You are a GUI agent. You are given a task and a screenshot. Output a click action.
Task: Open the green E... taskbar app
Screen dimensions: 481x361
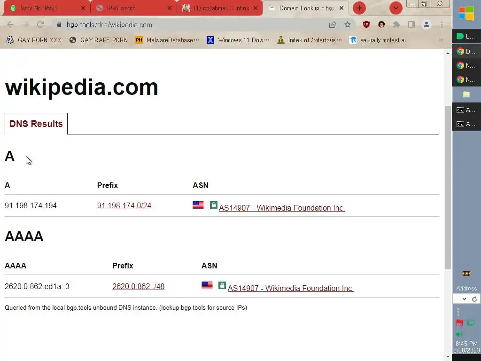point(466,36)
